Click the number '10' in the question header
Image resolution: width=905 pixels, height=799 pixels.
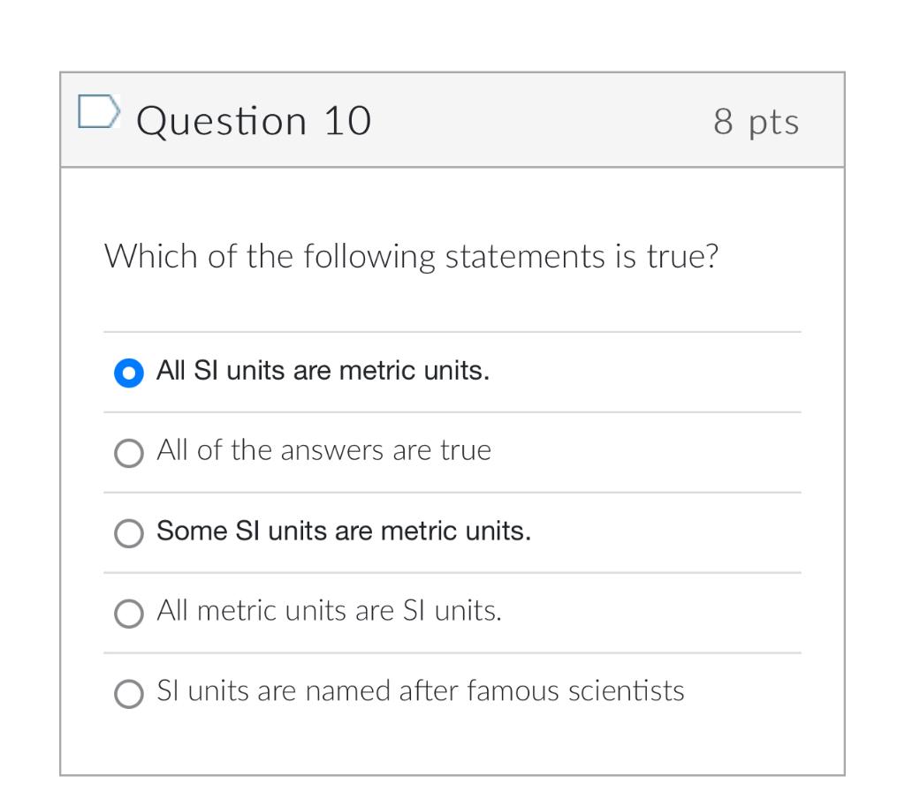(x=347, y=121)
